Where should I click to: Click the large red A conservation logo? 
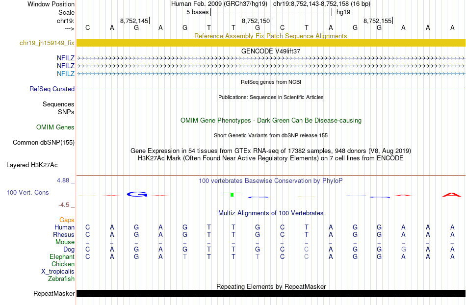pyautogui.click(x=452, y=195)
